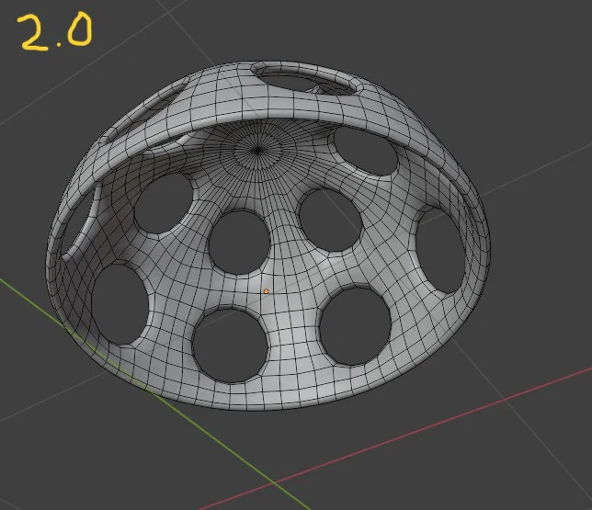
Task: Click the rightmost tall hole inside the dome
Action: click(x=439, y=250)
